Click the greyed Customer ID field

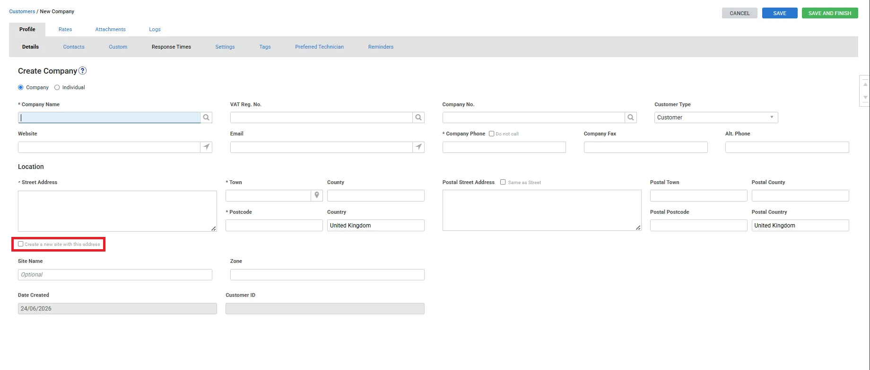click(x=325, y=309)
